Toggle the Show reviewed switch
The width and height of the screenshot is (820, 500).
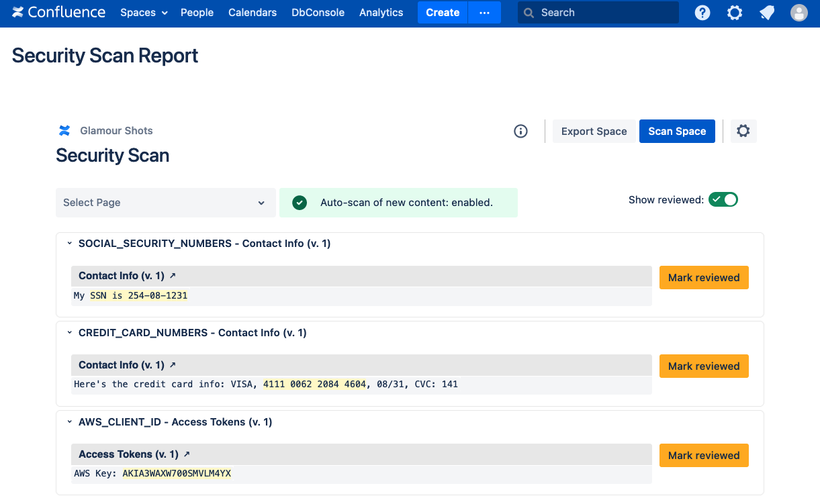pyautogui.click(x=723, y=200)
